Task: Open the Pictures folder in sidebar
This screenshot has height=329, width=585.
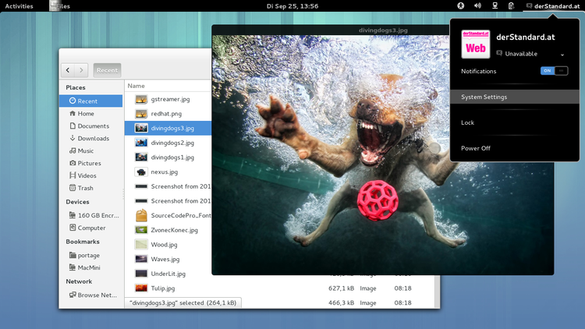Action: point(89,163)
